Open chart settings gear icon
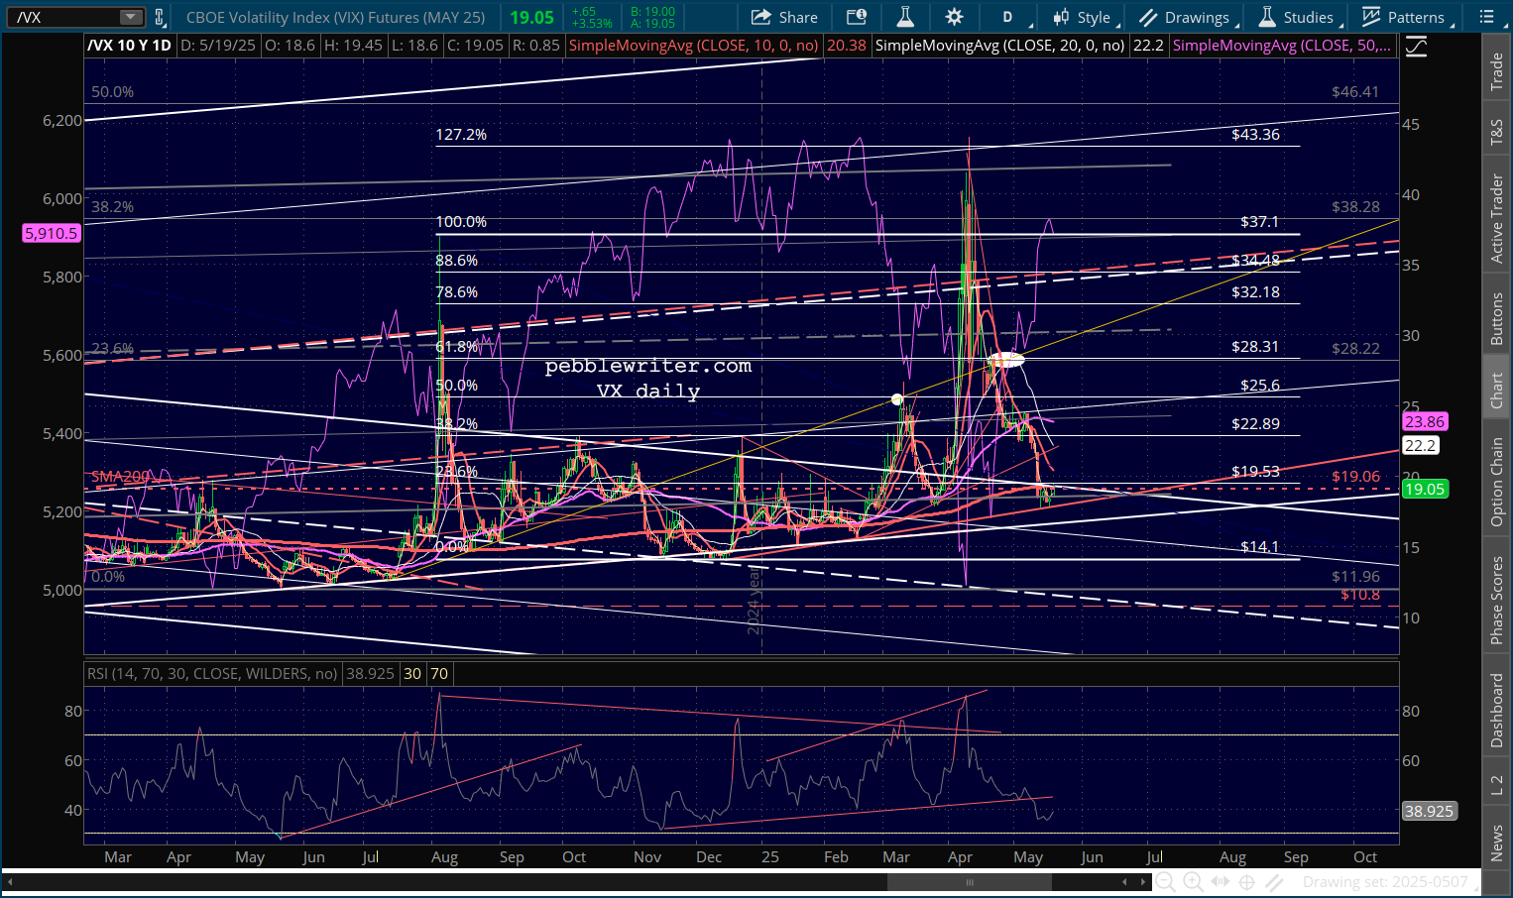Image resolution: width=1513 pixels, height=898 pixels. [x=954, y=17]
